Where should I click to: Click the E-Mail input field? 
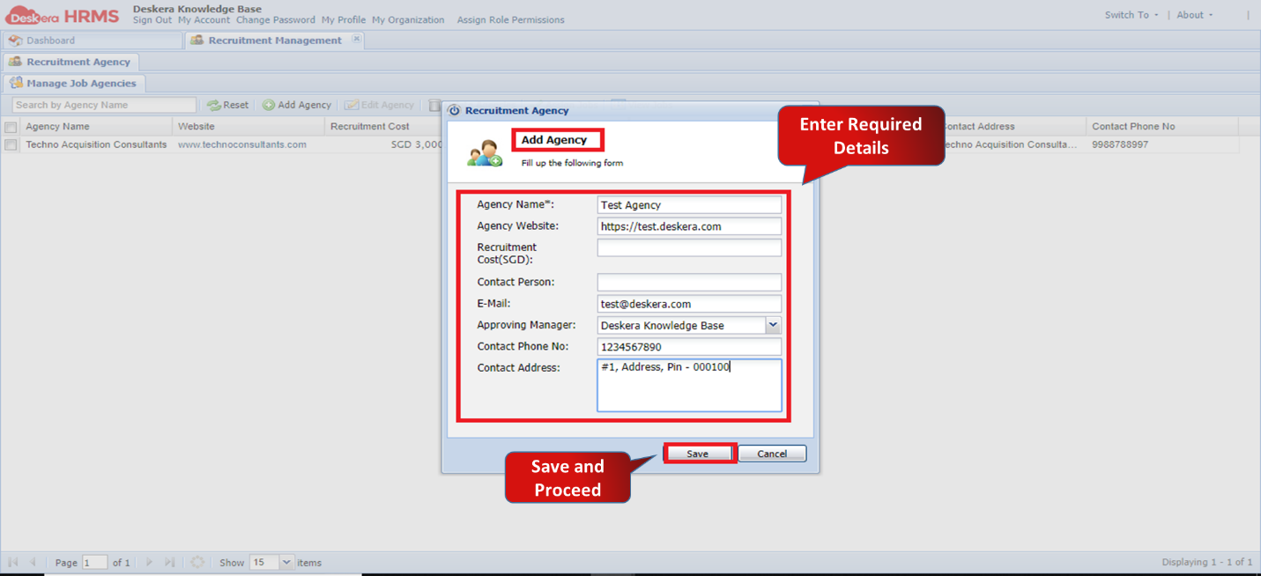(x=689, y=304)
